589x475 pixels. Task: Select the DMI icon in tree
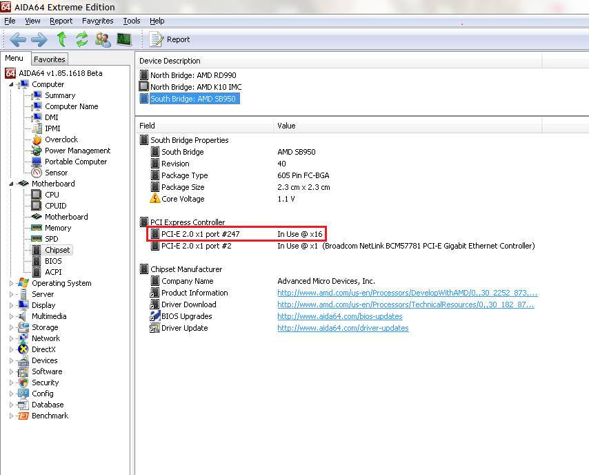click(37, 117)
